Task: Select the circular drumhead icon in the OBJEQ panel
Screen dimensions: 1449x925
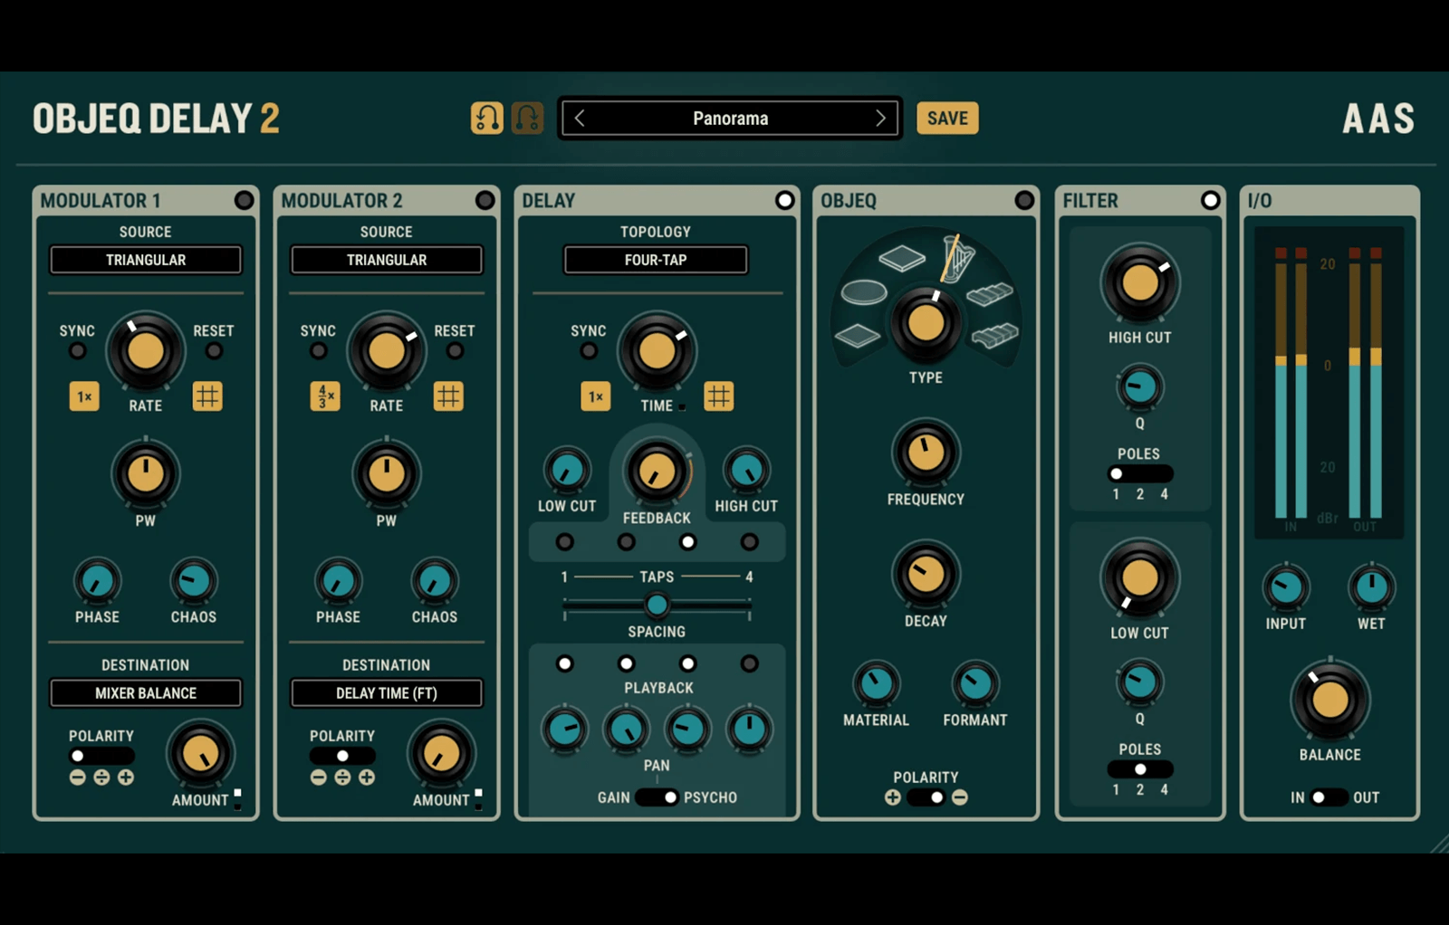Action: pyautogui.click(x=865, y=292)
